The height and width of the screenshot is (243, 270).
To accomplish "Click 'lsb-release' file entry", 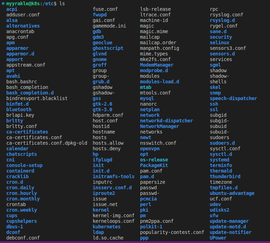I will (x=155, y=9).
